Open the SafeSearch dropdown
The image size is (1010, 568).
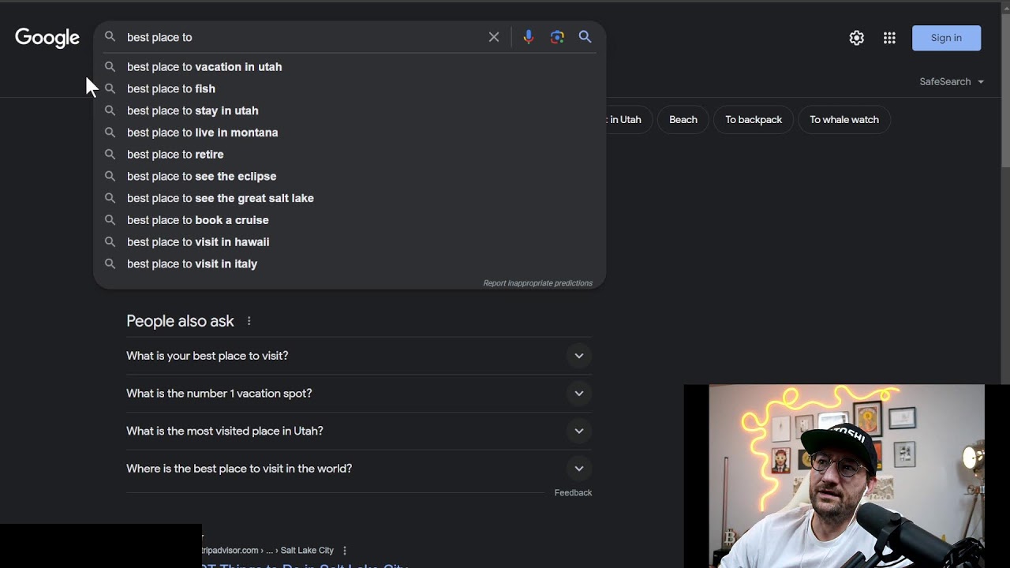[x=952, y=82]
